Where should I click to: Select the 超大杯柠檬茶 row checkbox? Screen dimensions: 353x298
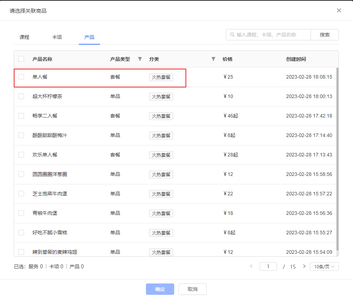(21, 96)
